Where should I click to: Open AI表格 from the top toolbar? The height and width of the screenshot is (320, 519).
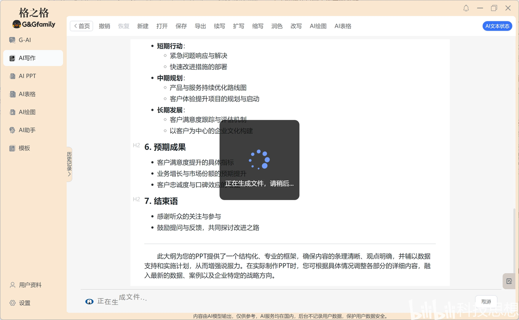coord(343,26)
